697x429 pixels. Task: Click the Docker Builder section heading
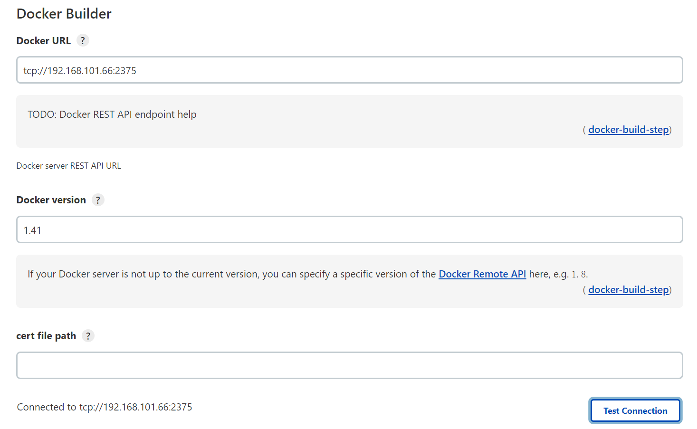[x=64, y=14]
